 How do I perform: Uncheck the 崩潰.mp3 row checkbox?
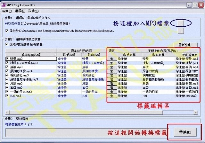[7, 67]
